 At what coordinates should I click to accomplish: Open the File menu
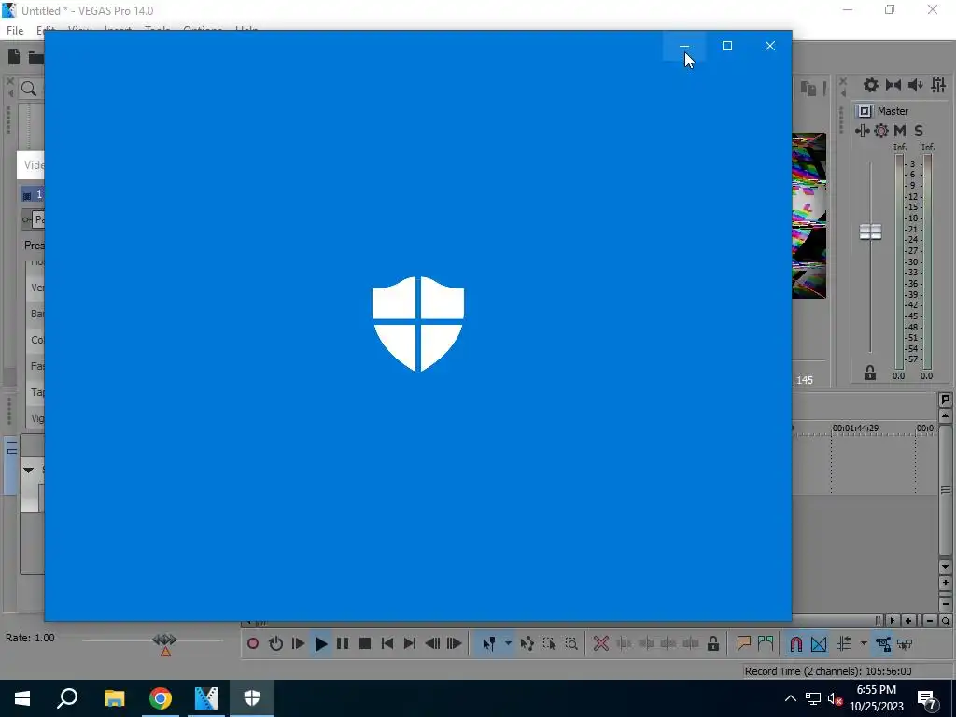[15, 31]
